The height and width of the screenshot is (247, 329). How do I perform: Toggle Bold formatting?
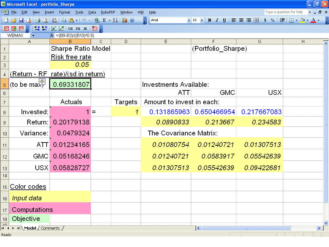click(209, 20)
